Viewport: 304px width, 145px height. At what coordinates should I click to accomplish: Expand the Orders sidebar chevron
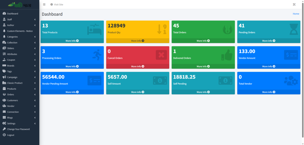[35, 95]
